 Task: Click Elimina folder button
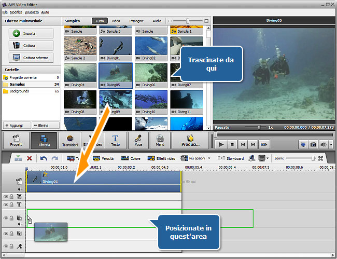(x=46, y=125)
